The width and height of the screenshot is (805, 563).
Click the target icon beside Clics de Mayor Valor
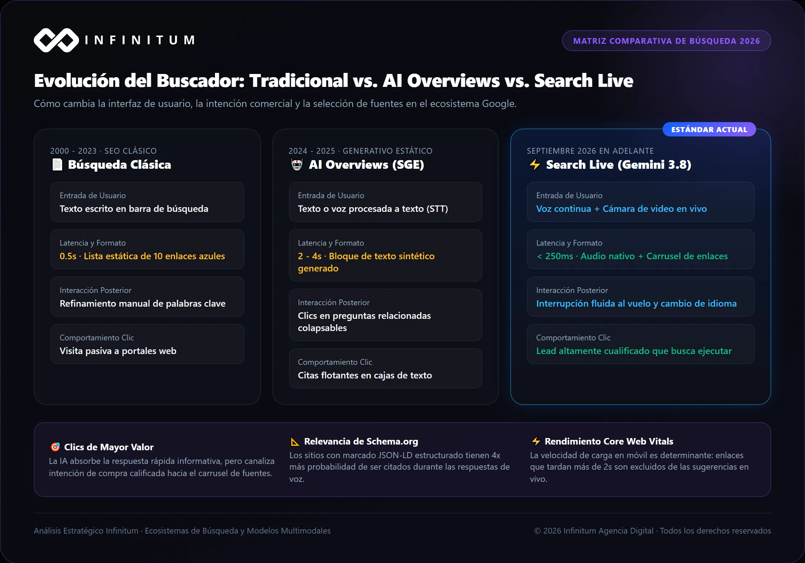point(55,447)
